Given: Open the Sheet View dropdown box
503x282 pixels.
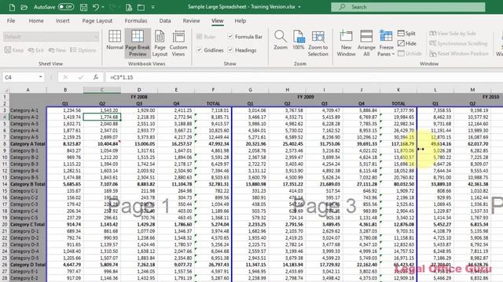Looking at the screenshot, I should tap(51, 37).
